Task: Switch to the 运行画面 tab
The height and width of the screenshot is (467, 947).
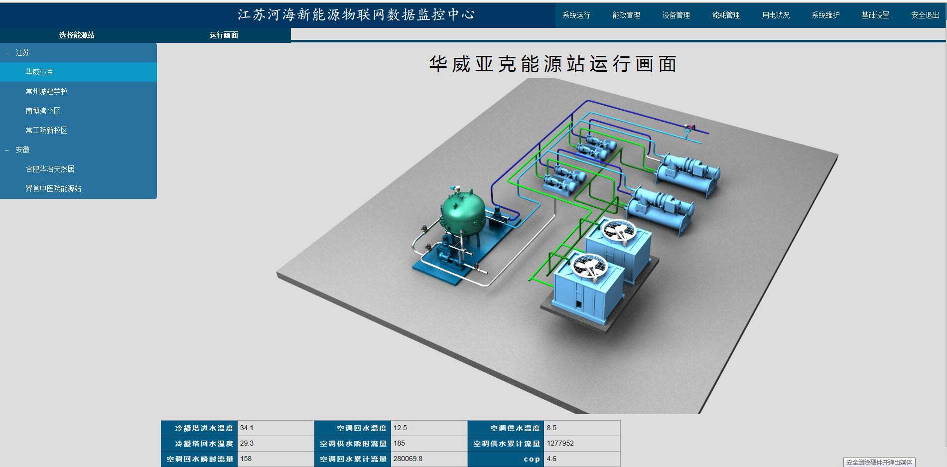Action: [224, 35]
